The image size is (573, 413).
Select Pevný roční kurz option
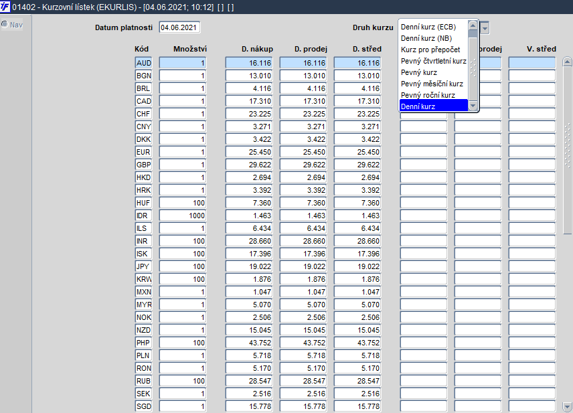click(428, 95)
